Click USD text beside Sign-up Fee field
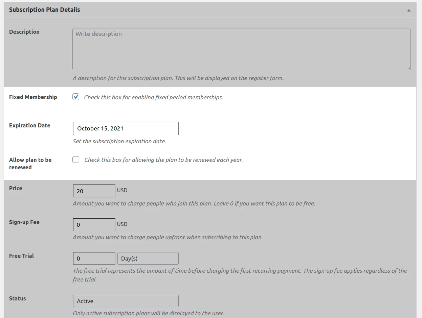The height and width of the screenshot is (318, 422). point(122,224)
